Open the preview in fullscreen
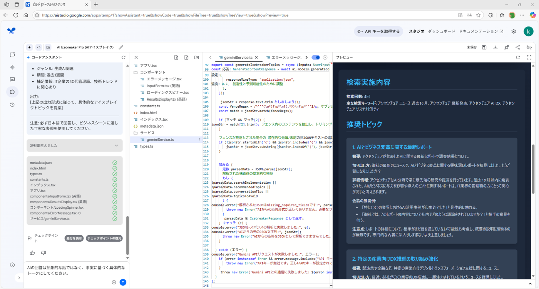This screenshot has height=289, width=539. pos(529,57)
